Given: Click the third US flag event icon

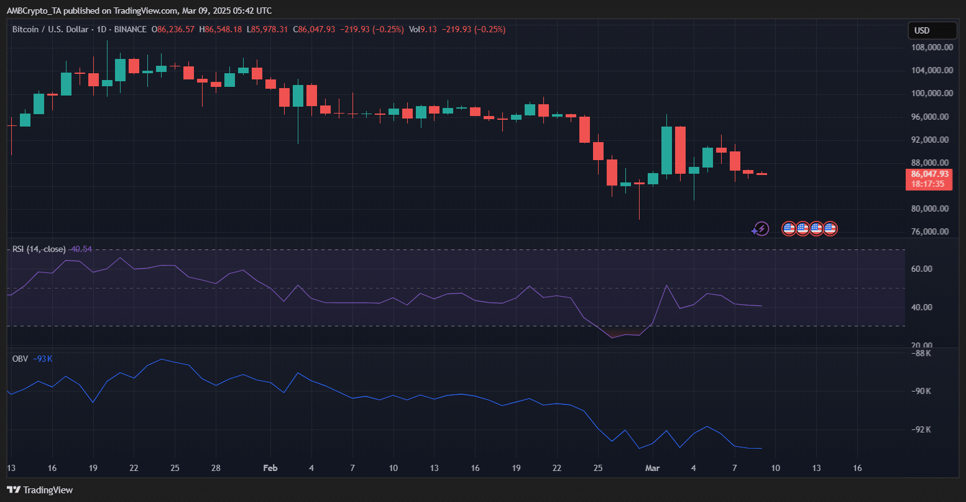Looking at the screenshot, I should coord(816,229).
